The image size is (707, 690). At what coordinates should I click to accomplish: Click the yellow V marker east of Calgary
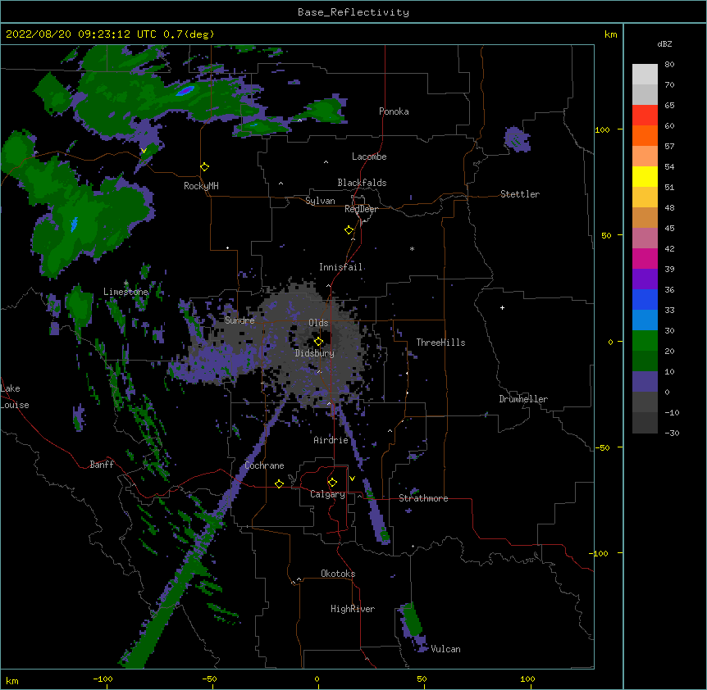pyautogui.click(x=352, y=479)
